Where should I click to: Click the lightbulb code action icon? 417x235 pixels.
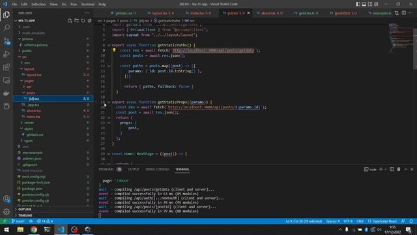(114, 50)
